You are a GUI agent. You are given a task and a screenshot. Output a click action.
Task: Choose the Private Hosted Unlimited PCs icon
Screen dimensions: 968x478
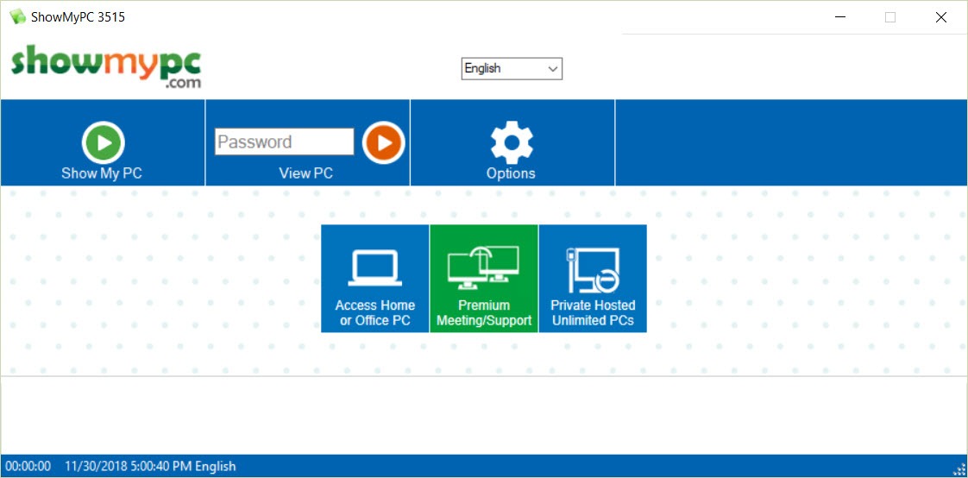592,268
